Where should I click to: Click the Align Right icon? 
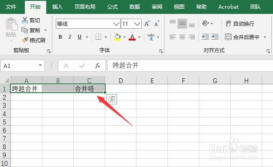coord(192,37)
